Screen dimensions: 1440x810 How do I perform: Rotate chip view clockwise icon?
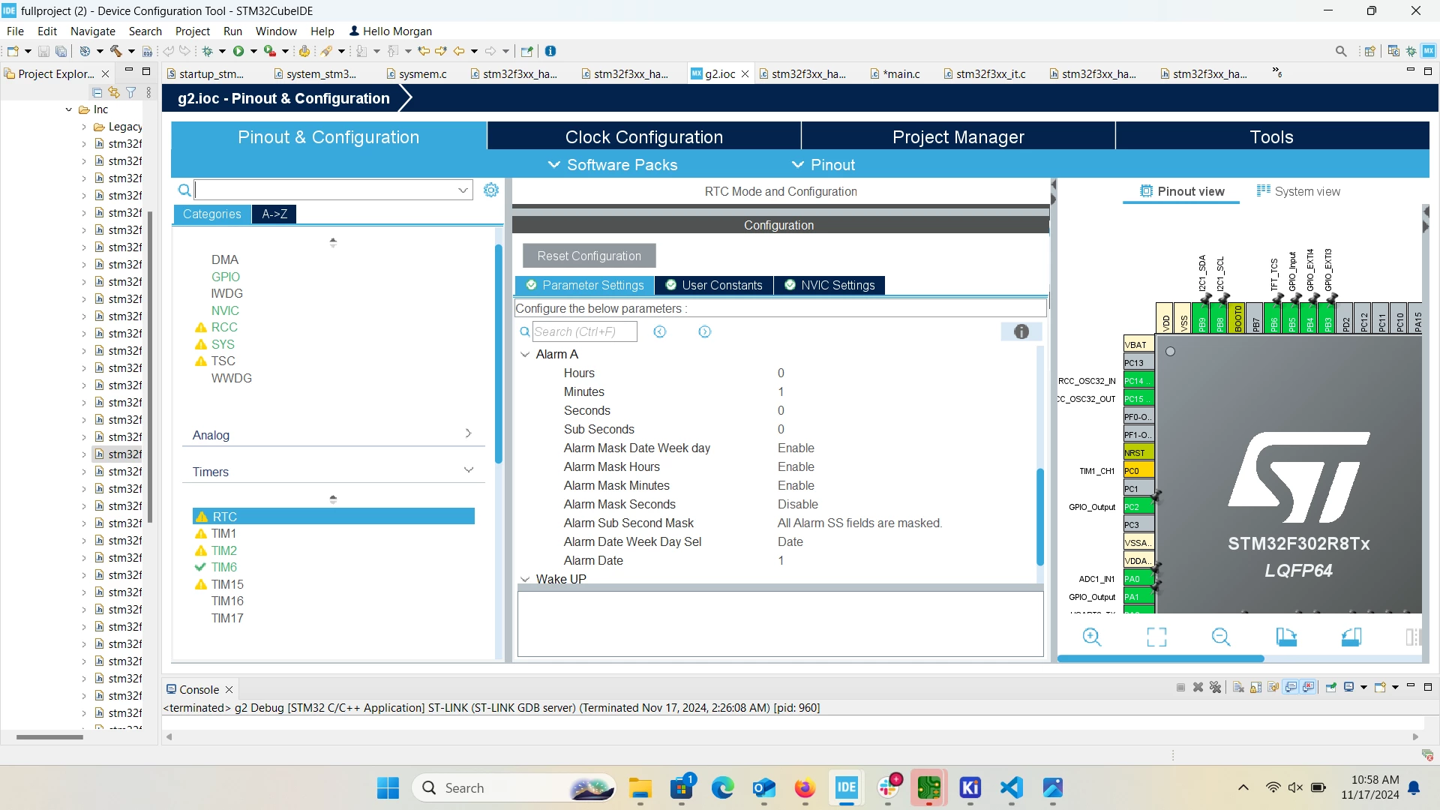(x=1286, y=637)
